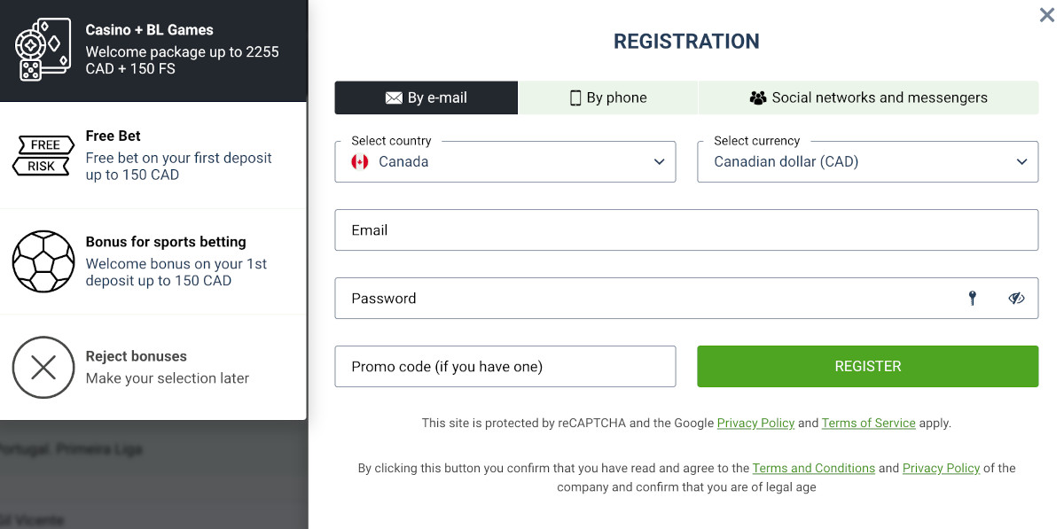Open the Terms and Conditions link
This screenshot has height=529, width=1064.
(x=813, y=468)
